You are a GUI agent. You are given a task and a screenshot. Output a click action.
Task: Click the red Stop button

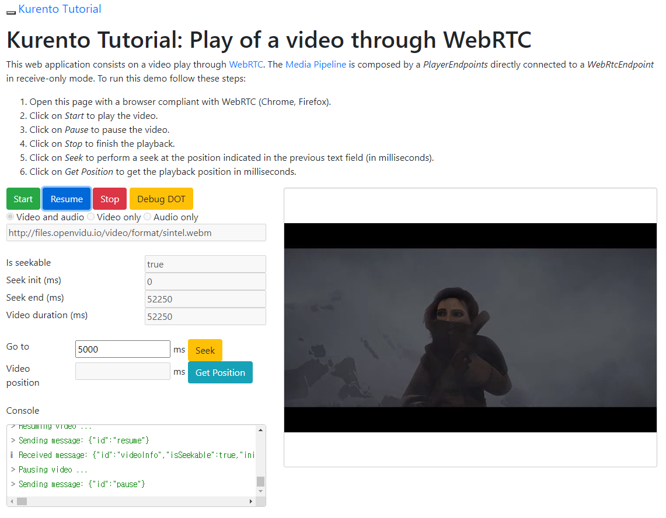pyautogui.click(x=110, y=199)
